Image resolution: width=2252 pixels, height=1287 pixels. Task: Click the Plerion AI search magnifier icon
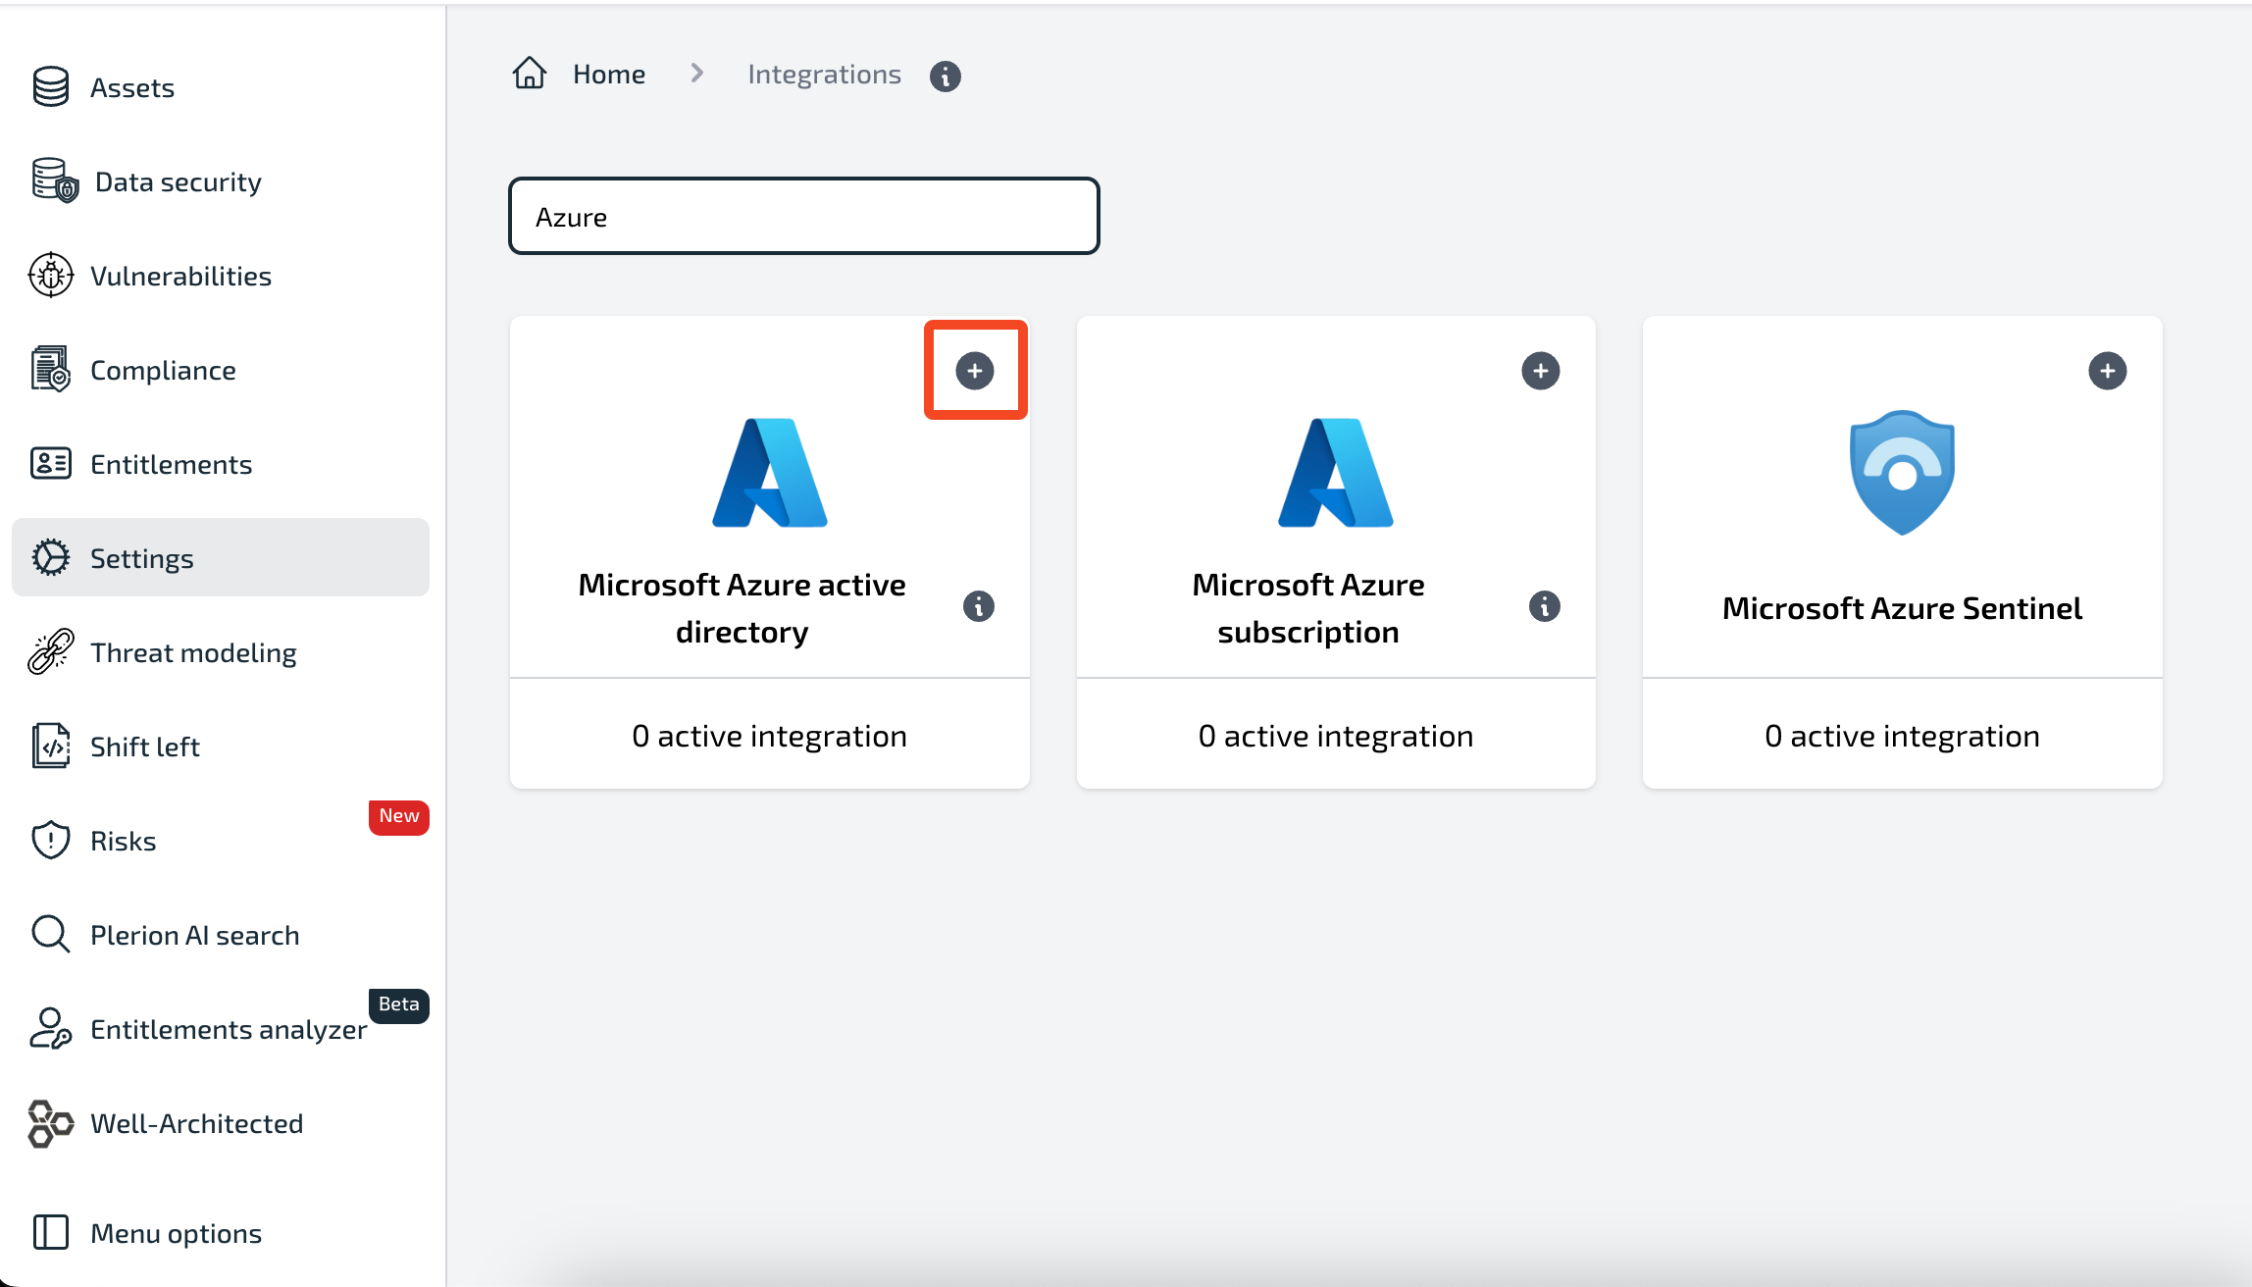[x=51, y=935]
